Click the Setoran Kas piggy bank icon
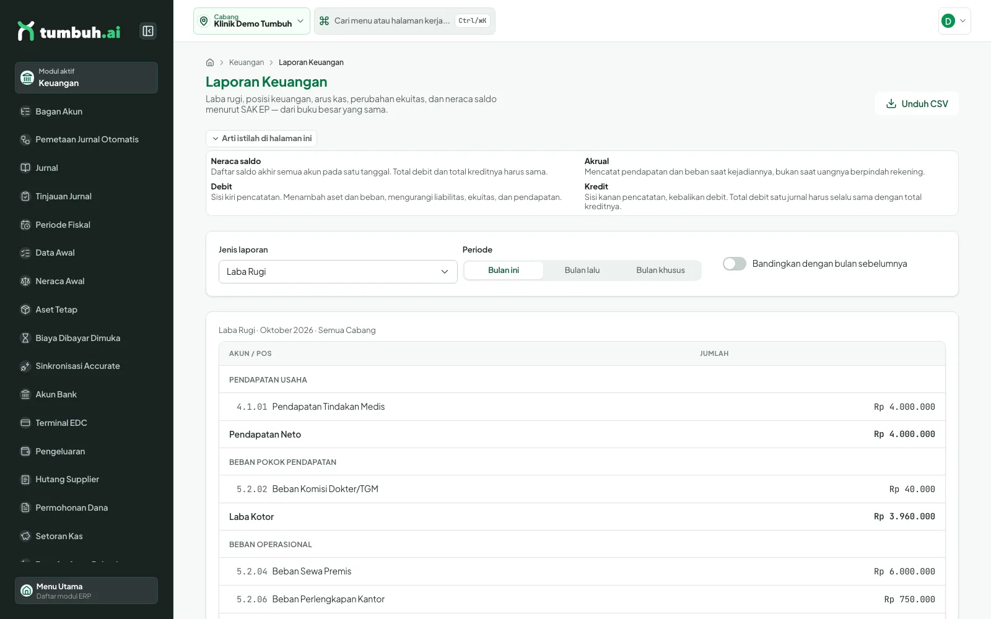The height and width of the screenshot is (619, 991). point(25,536)
